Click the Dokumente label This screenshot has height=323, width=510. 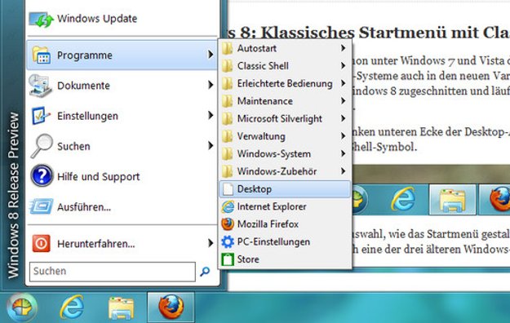(x=83, y=86)
